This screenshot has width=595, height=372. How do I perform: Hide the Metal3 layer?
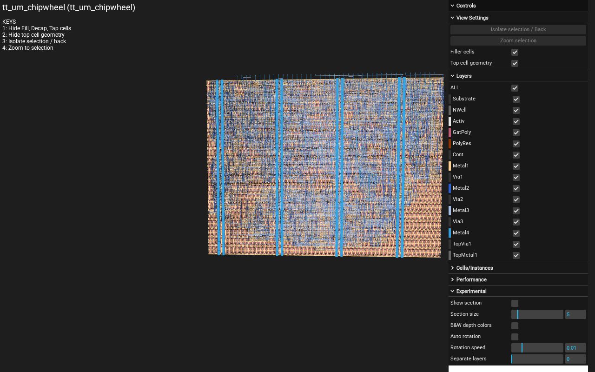(x=516, y=211)
